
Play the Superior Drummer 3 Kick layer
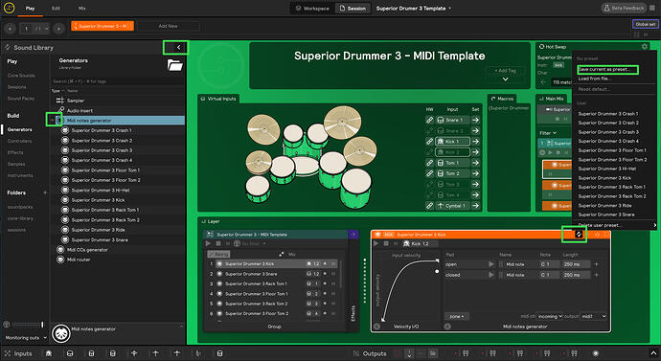pyautogui.click(x=376, y=243)
